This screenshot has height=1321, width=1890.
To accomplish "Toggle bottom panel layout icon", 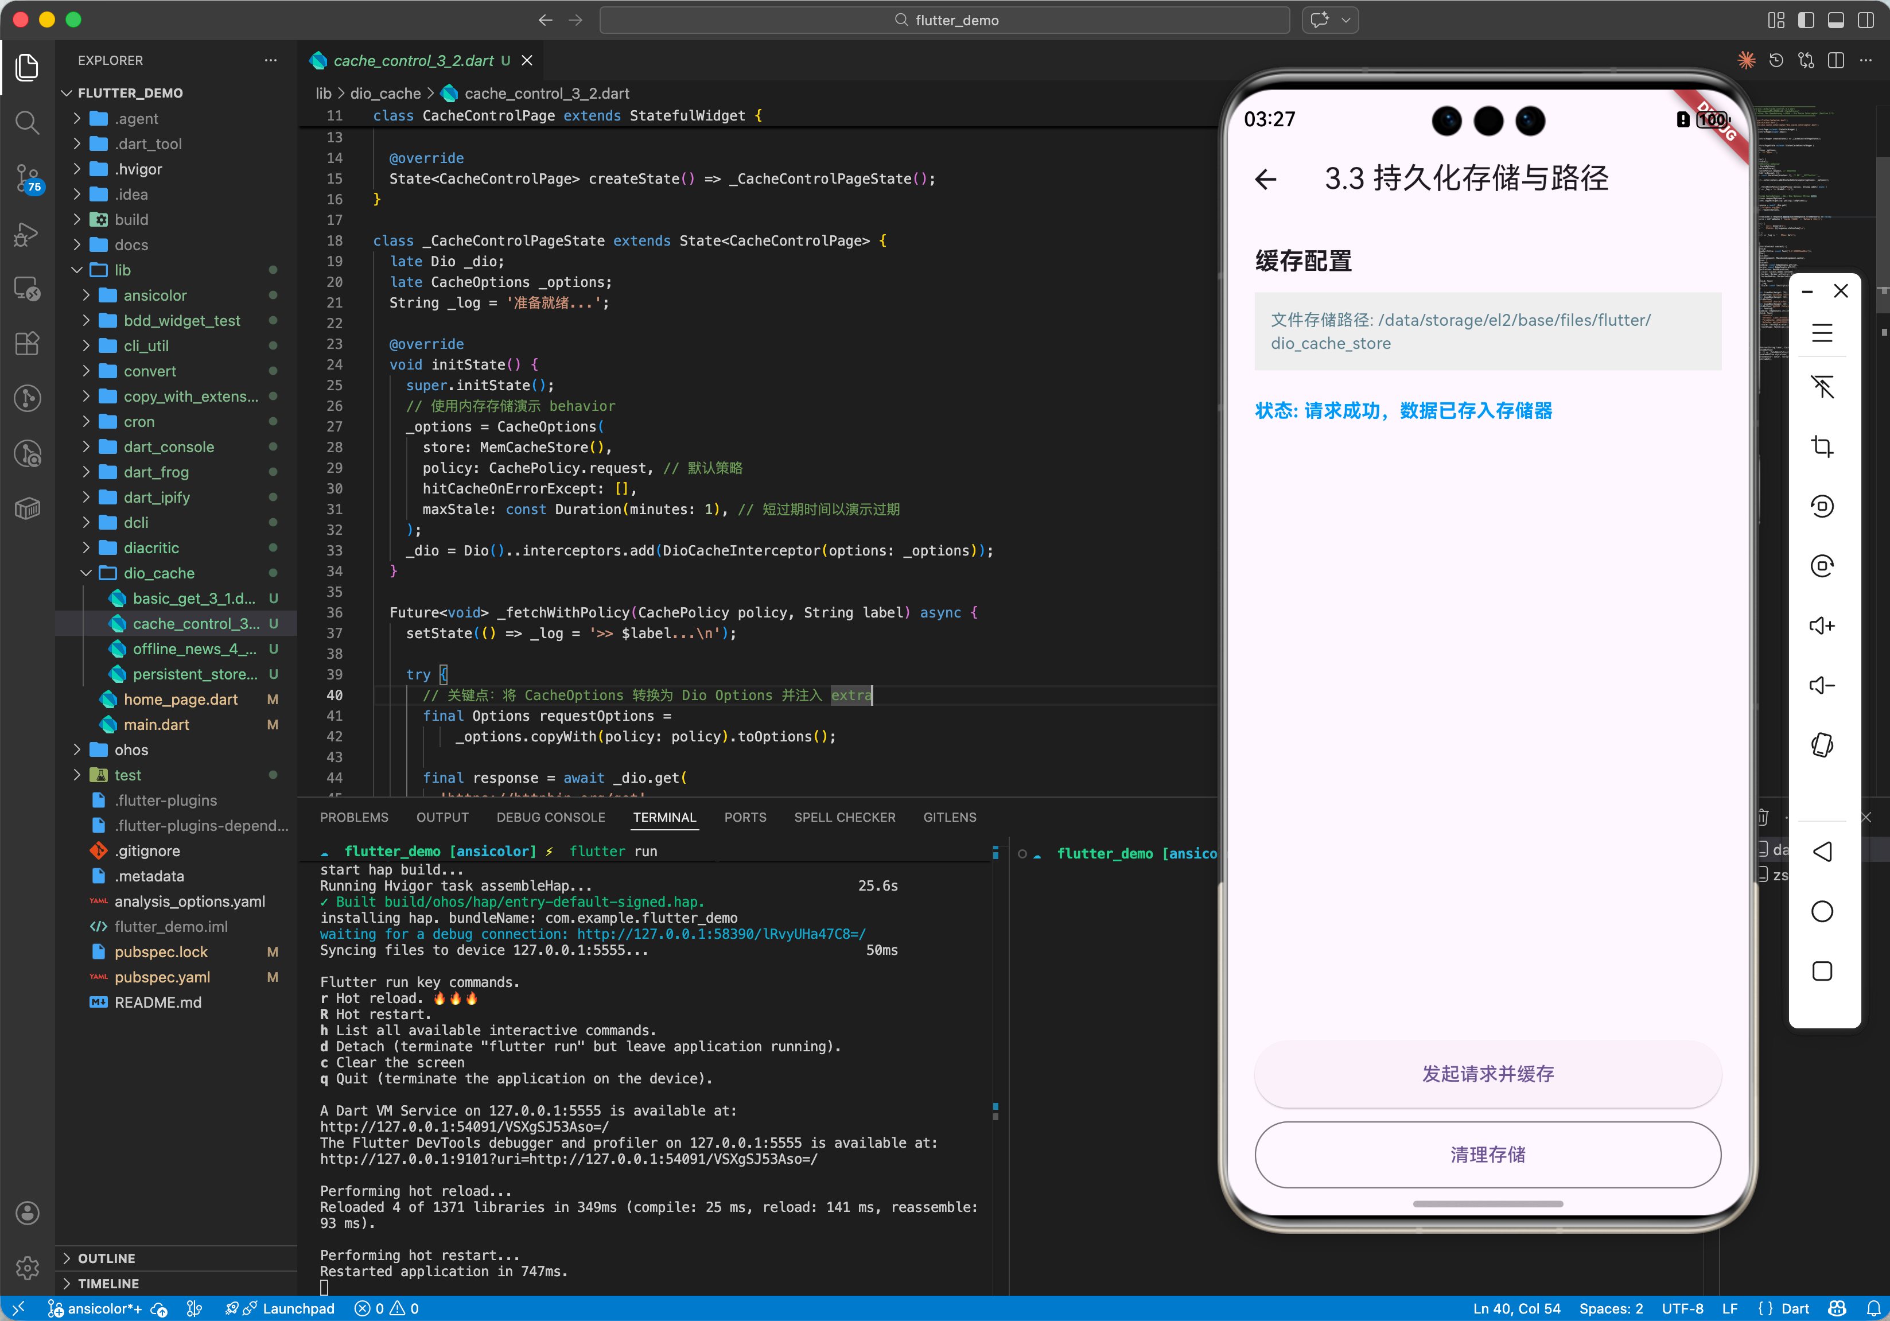I will pyautogui.click(x=1835, y=20).
